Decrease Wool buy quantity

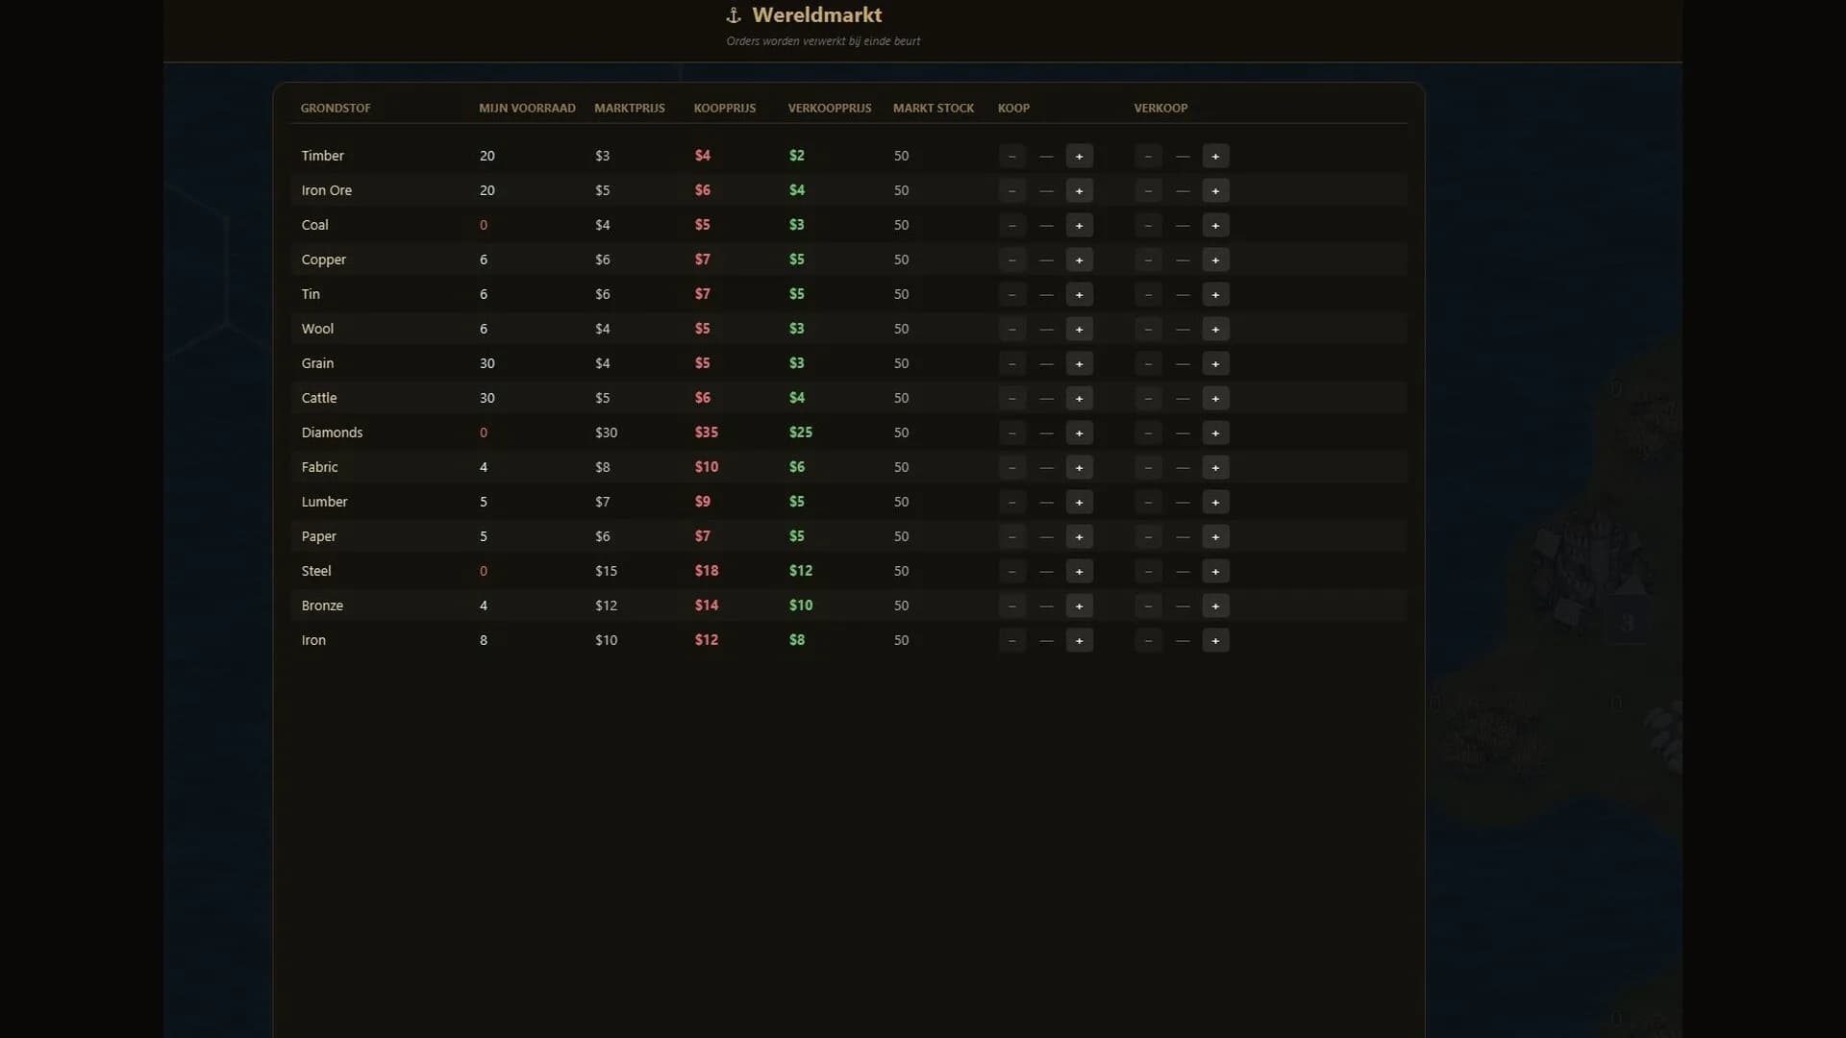1011,329
